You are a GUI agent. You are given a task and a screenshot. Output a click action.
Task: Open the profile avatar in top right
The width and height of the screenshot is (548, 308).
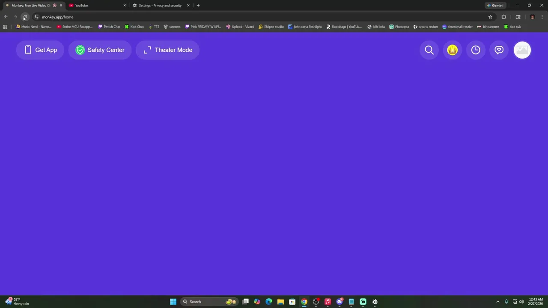tap(522, 50)
